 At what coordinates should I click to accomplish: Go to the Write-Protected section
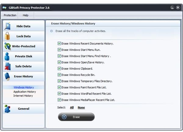point(23,46)
